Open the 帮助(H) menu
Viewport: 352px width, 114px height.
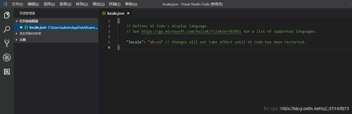[131, 4]
